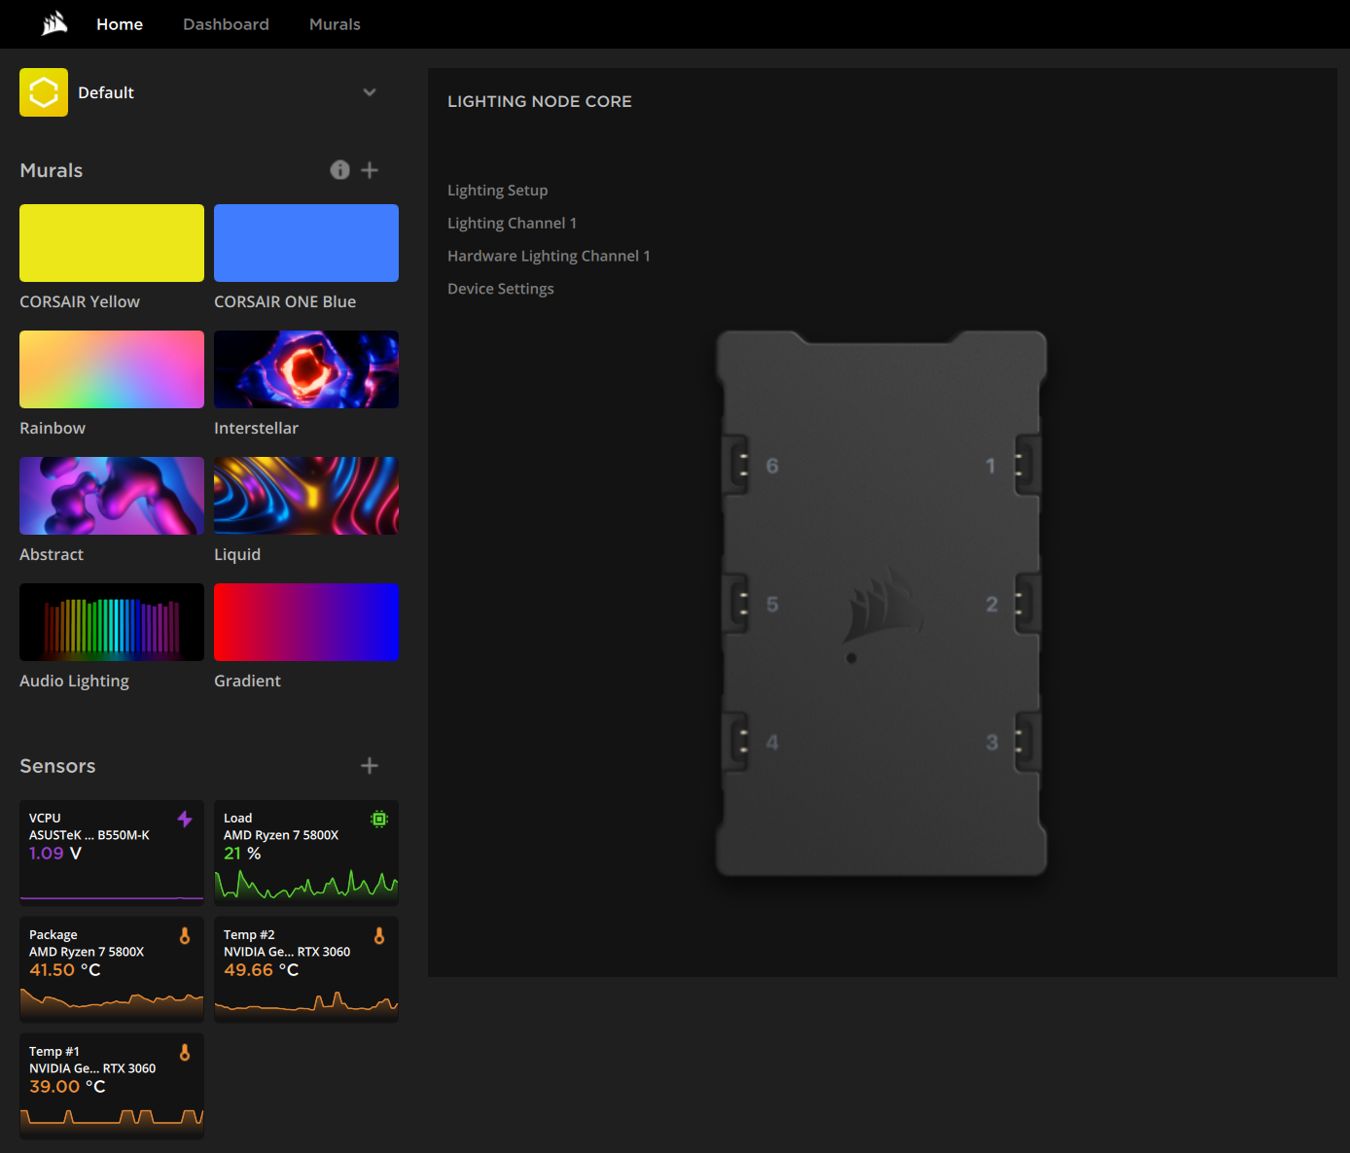
Task: Select the CORSAIR Yellow mural swatch
Action: [x=112, y=243]
